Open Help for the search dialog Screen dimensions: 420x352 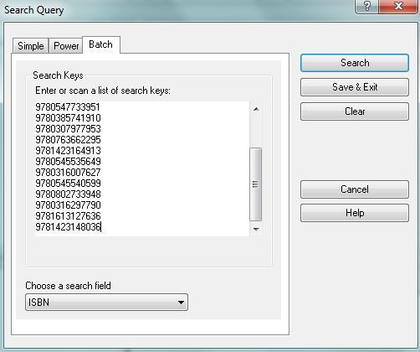click(x=355, y=213)
